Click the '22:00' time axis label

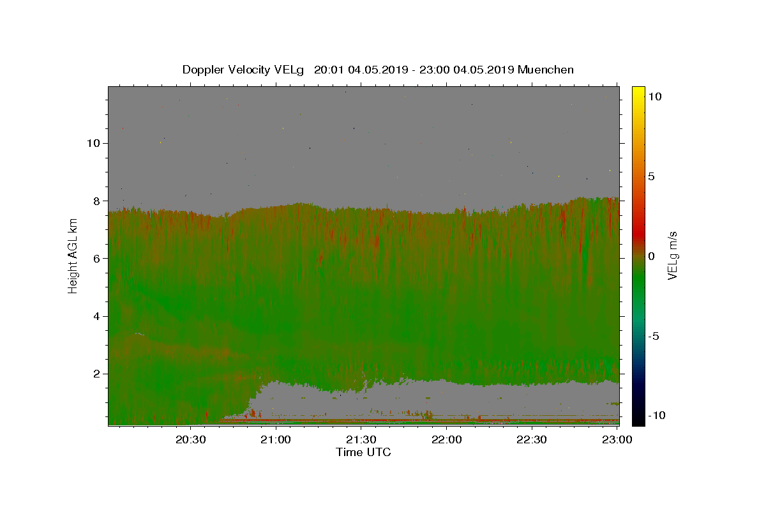(447, 439)
